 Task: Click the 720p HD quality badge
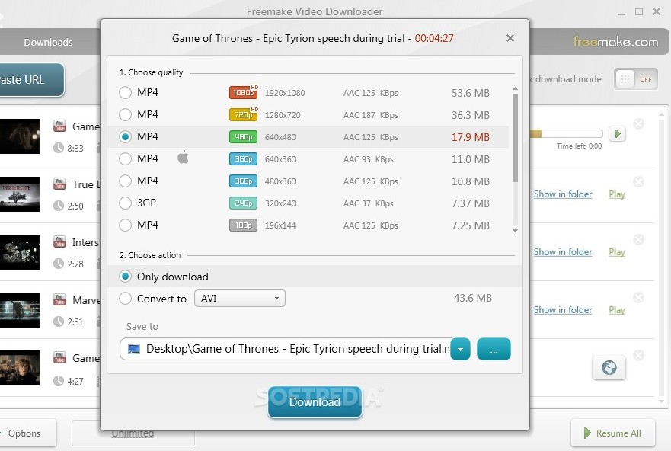click(244, 114)
